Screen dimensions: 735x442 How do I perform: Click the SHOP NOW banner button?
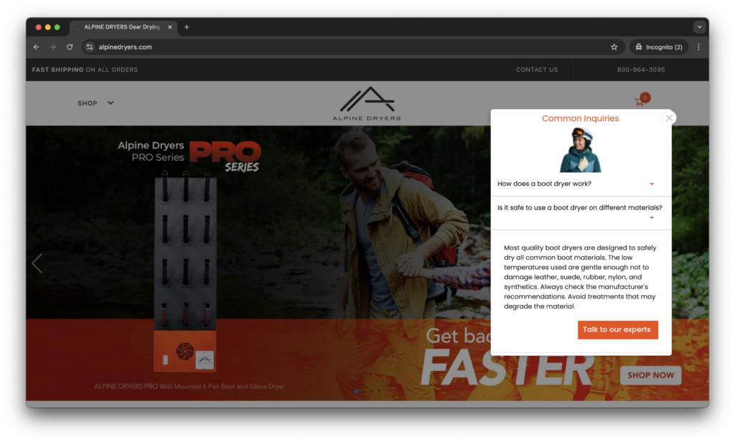pos(650,375)
